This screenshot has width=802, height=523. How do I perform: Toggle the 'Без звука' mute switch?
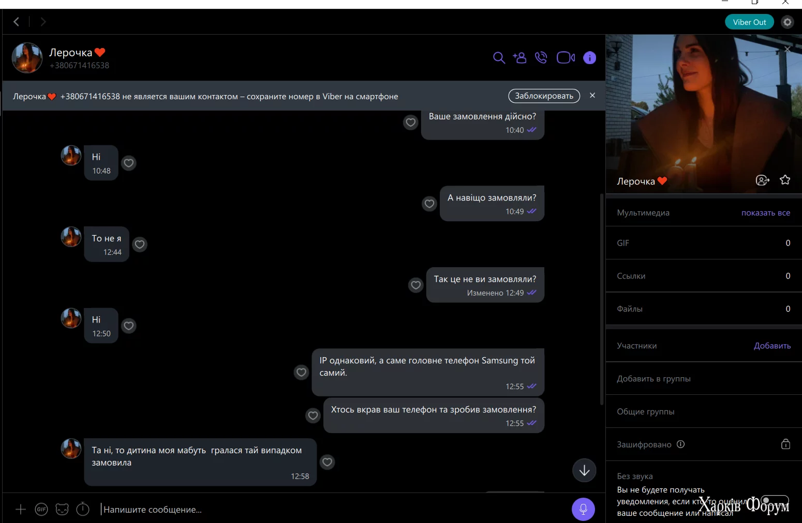tap(775, 501)
